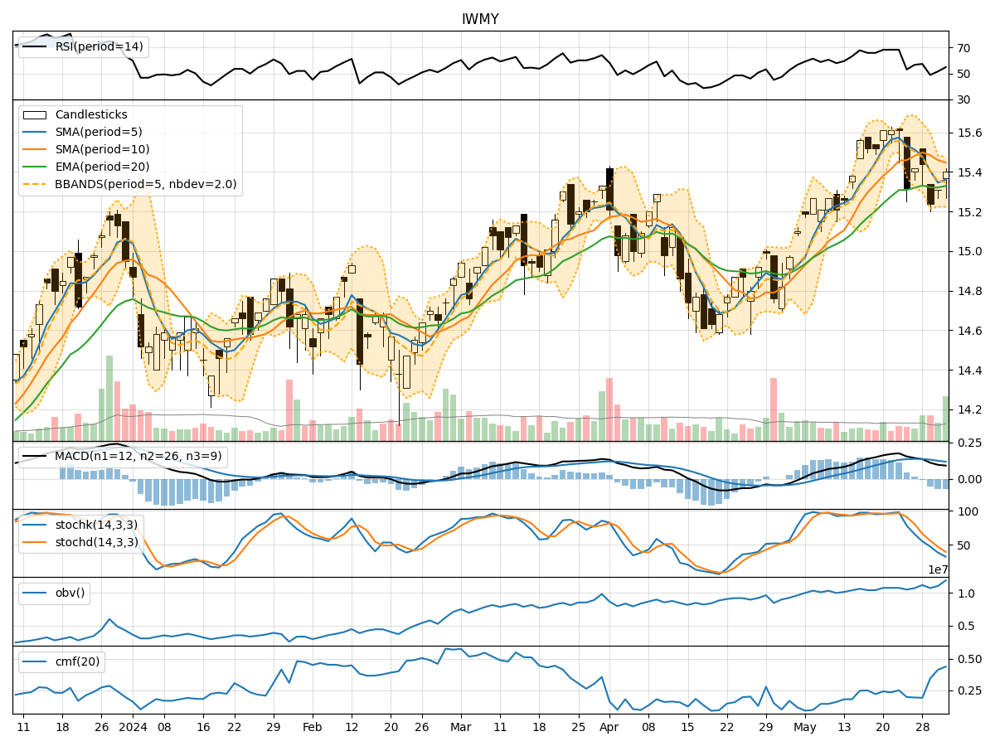
Task: Click the dashed BBANDS legend line marker
Action: [35, 185]
